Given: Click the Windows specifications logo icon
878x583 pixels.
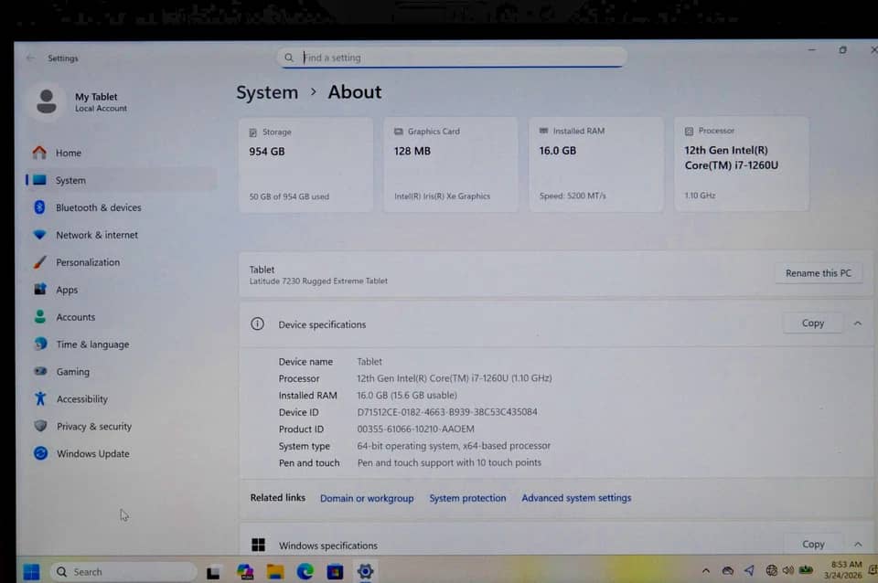Looking at the screenshot, I should click(x=258, y=545).
